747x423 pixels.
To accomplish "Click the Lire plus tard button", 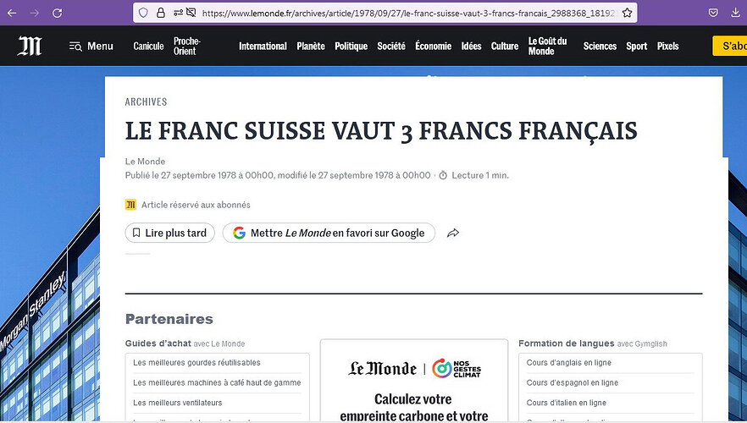I will coord(170,233).
